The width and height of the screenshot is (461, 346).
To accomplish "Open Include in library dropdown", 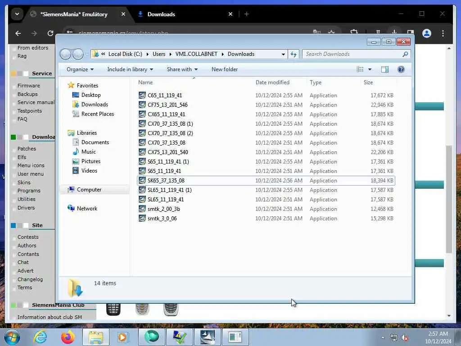I will click(130, 69).
